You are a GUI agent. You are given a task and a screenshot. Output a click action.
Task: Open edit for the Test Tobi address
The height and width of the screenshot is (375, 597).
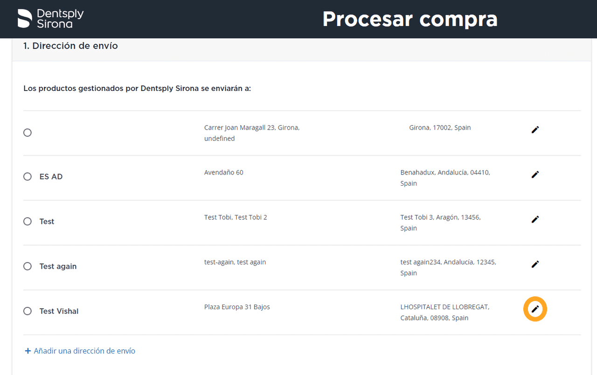coord(535,219)
